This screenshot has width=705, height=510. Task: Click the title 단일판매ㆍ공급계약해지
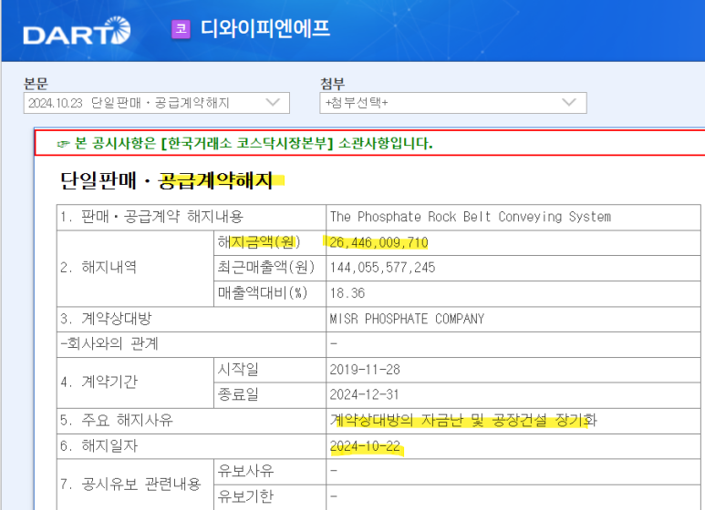(166, 180)
